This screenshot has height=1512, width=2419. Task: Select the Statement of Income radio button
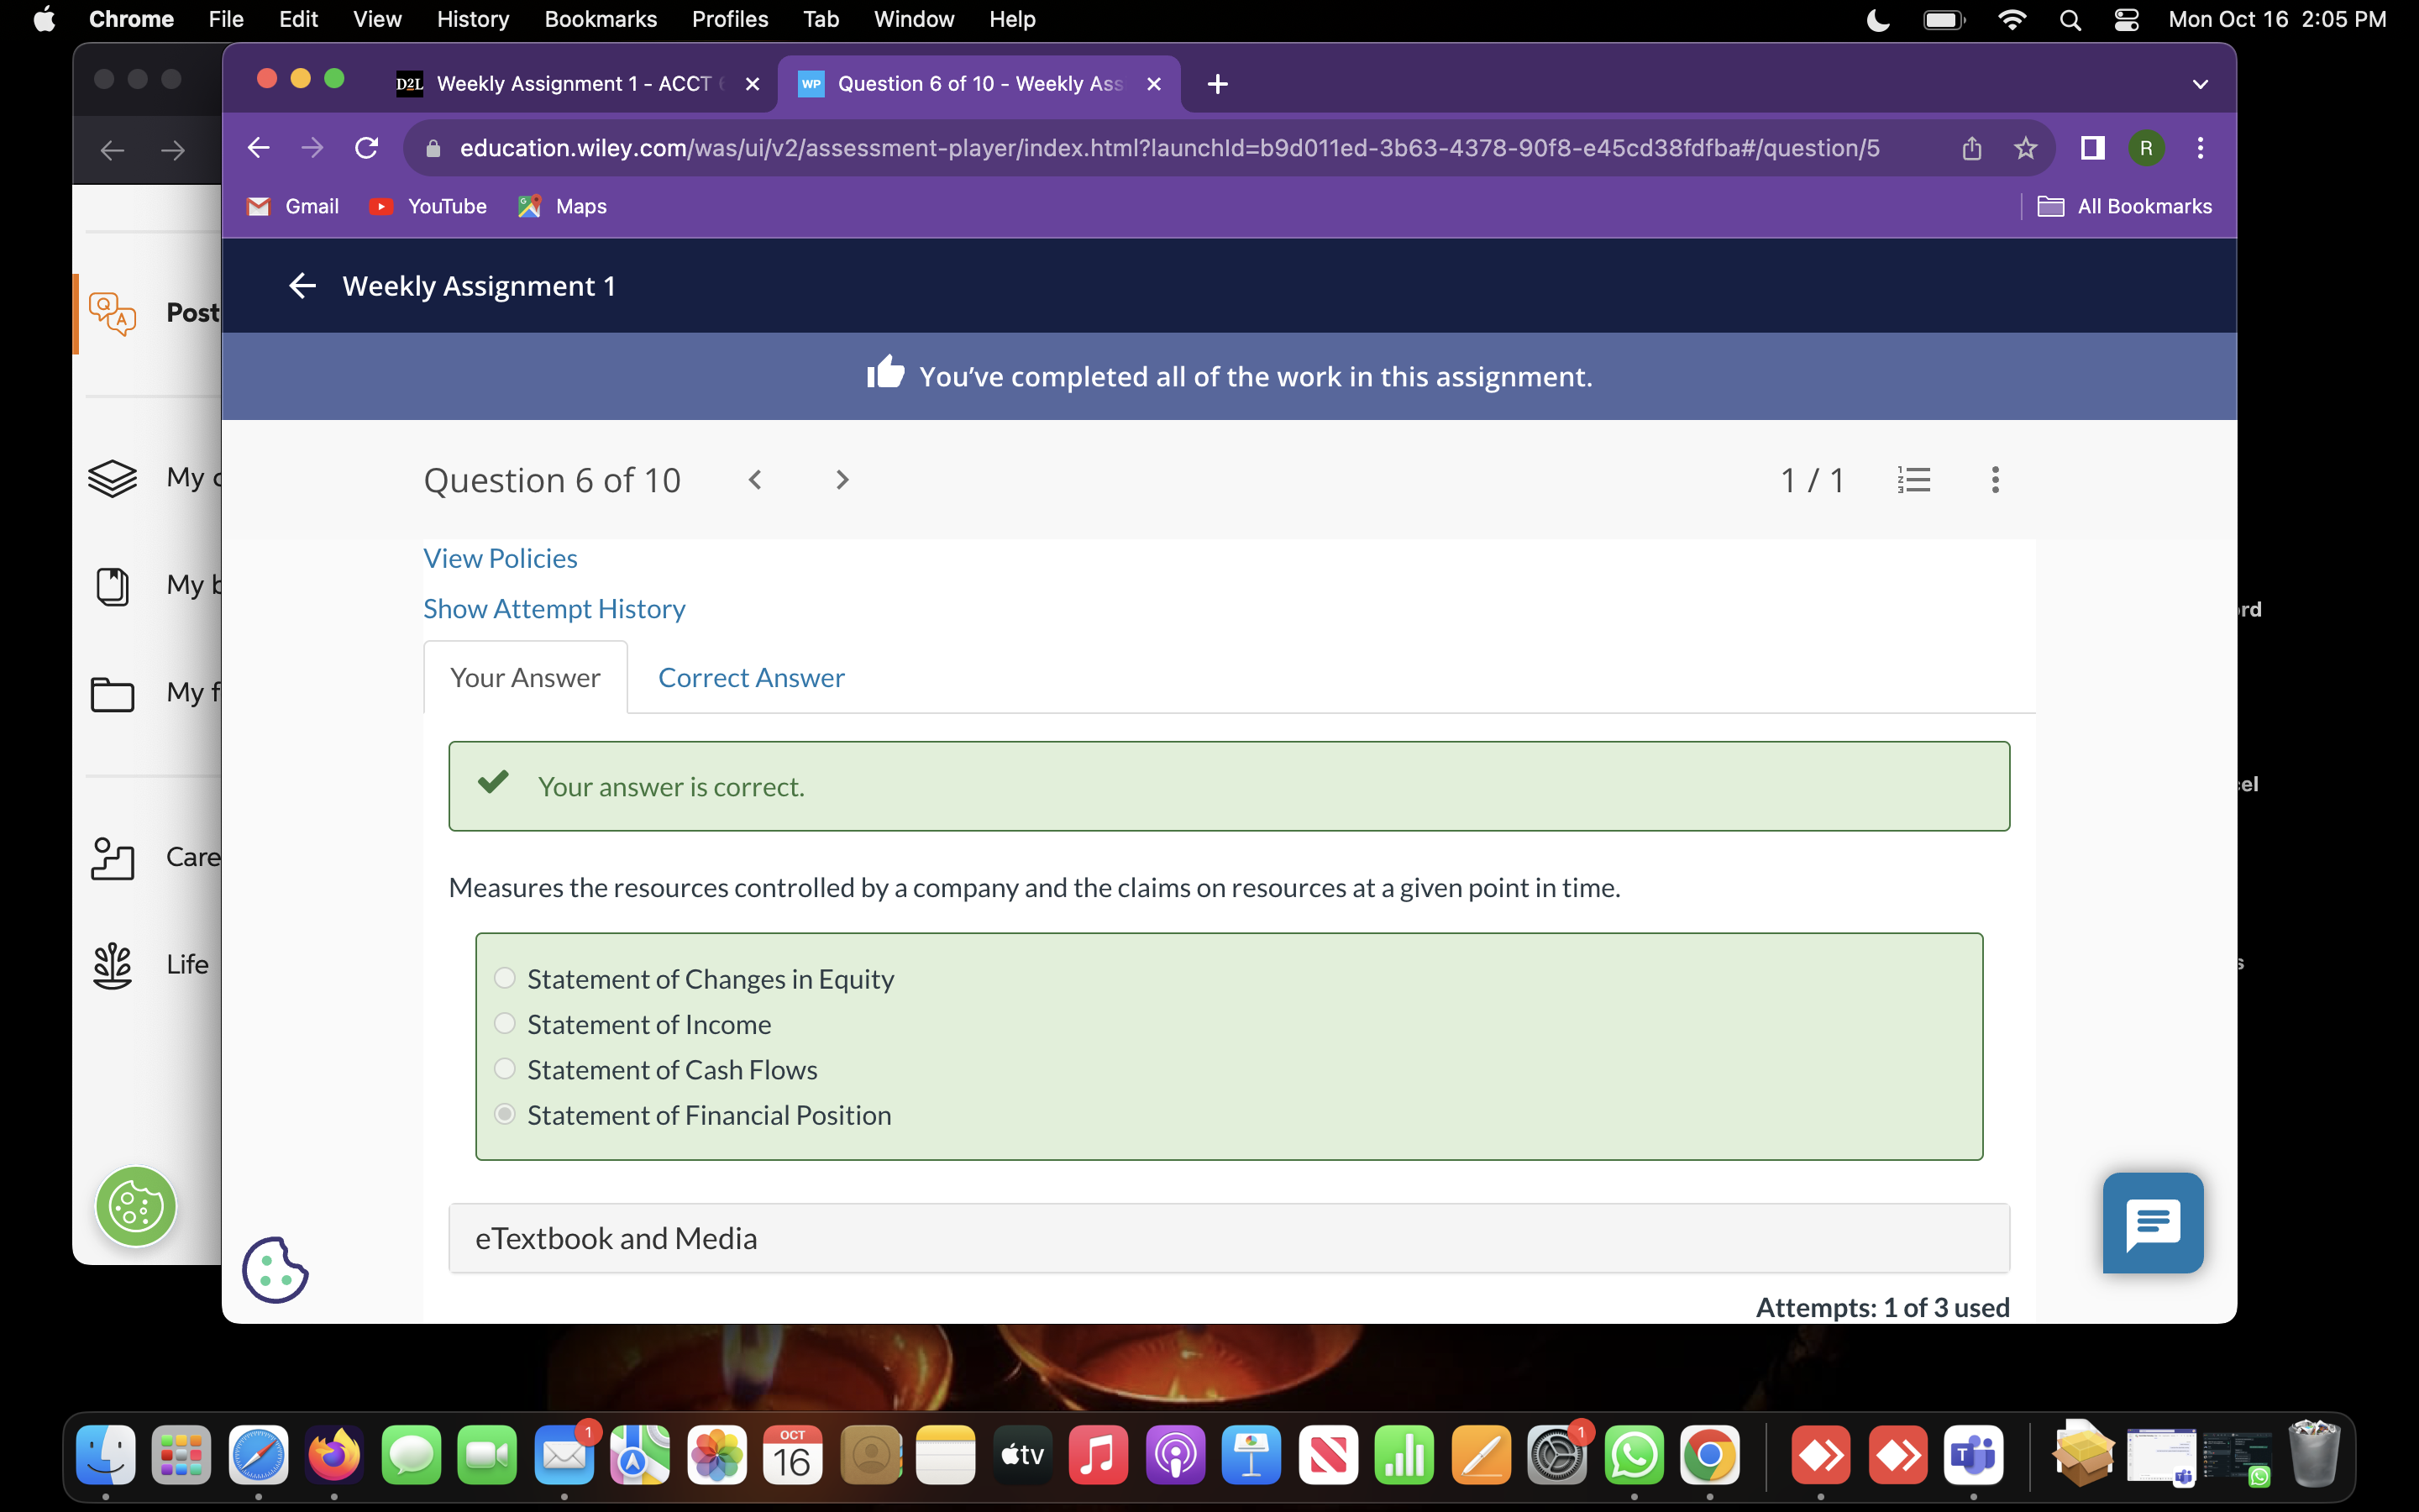pos(505,1023)
